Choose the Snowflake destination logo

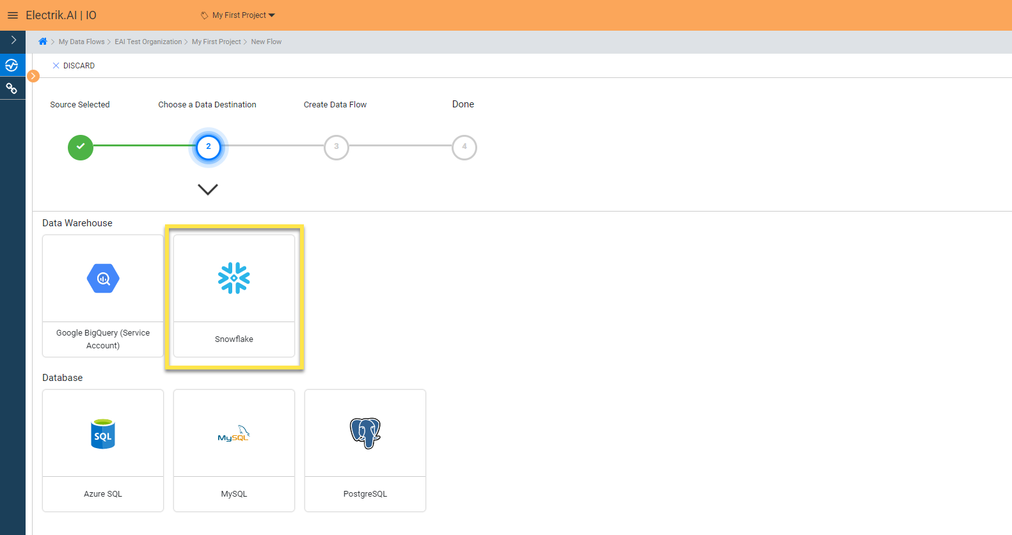point(234,279)
